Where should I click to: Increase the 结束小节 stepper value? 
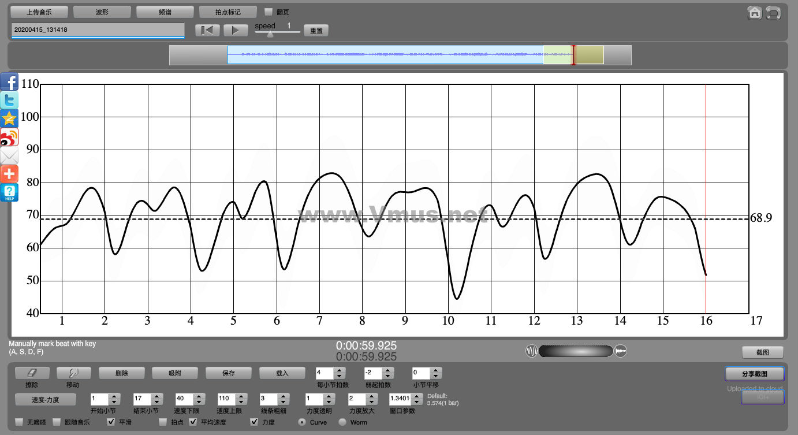[x=156, y=396]
